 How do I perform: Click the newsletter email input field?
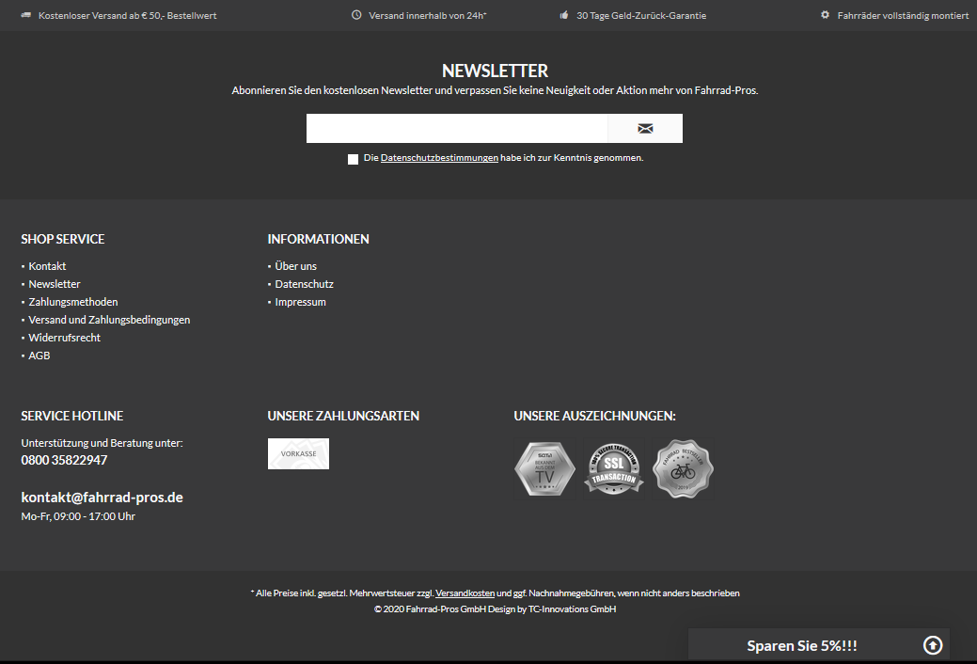[457, 129]
